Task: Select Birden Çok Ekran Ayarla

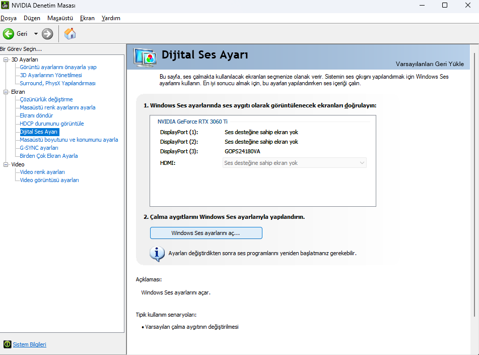Action: click(x=48, y=156)
